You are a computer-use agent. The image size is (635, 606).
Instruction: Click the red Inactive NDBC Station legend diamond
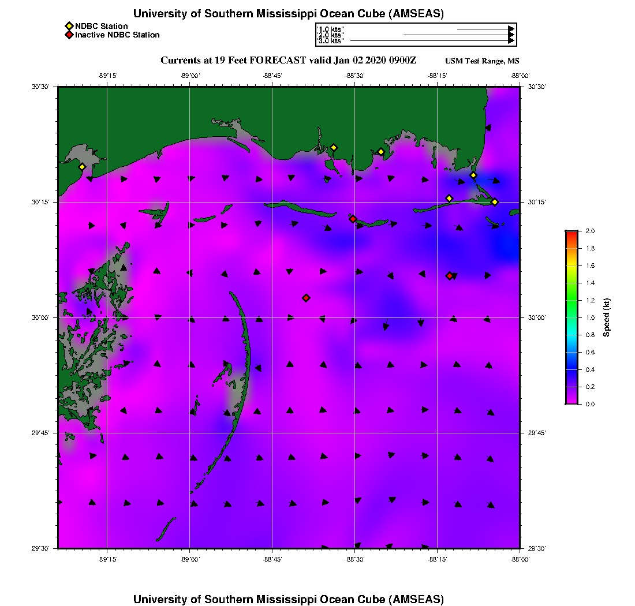(69, 35)
